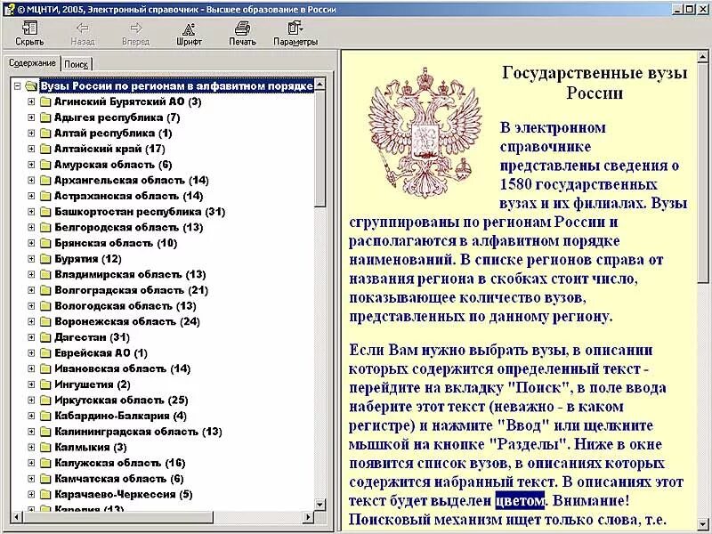Switch to the Поиск tab
Image resolution: width=712 pixels, height=534 pixels.
click(77, 64)
